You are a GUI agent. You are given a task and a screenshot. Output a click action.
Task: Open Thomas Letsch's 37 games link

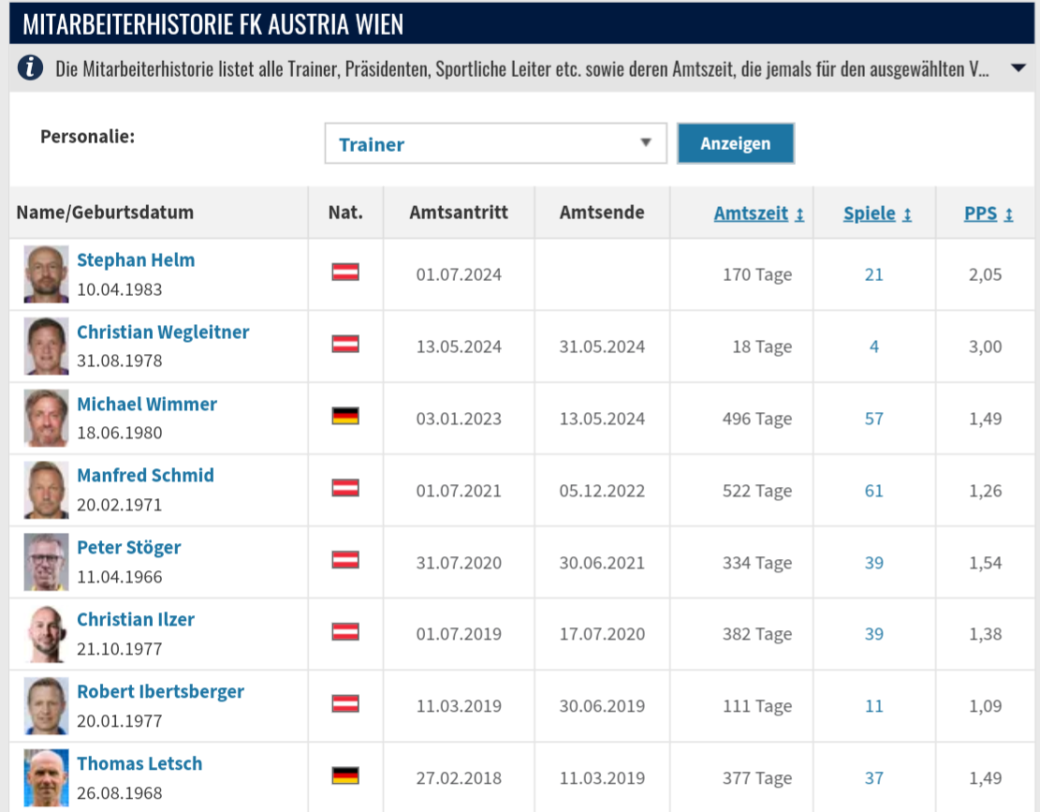pos(874,778)
